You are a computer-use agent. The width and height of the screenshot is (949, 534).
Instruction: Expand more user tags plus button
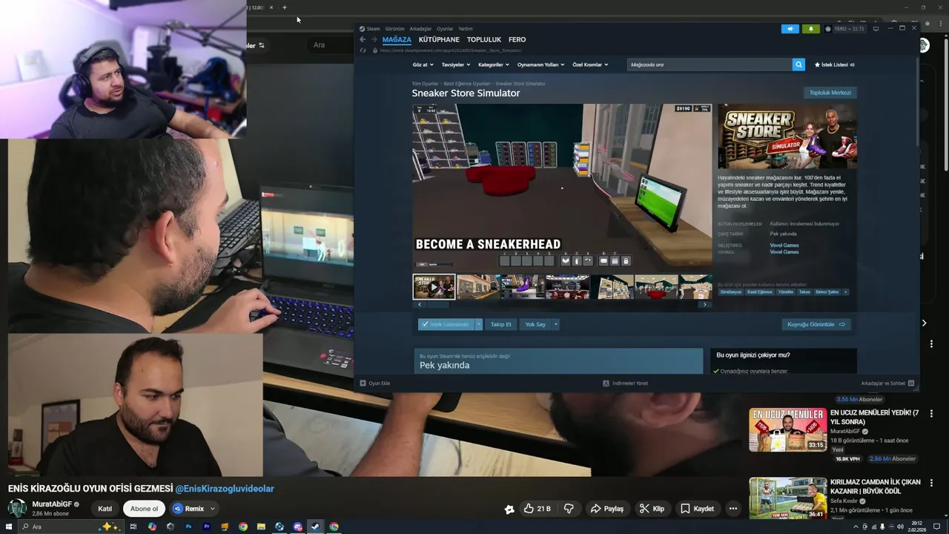(845, 292)
